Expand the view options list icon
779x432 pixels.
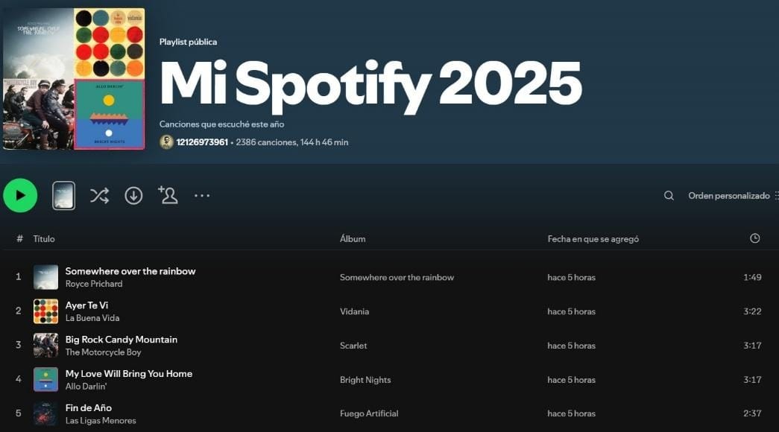click(x=776, y=195)
